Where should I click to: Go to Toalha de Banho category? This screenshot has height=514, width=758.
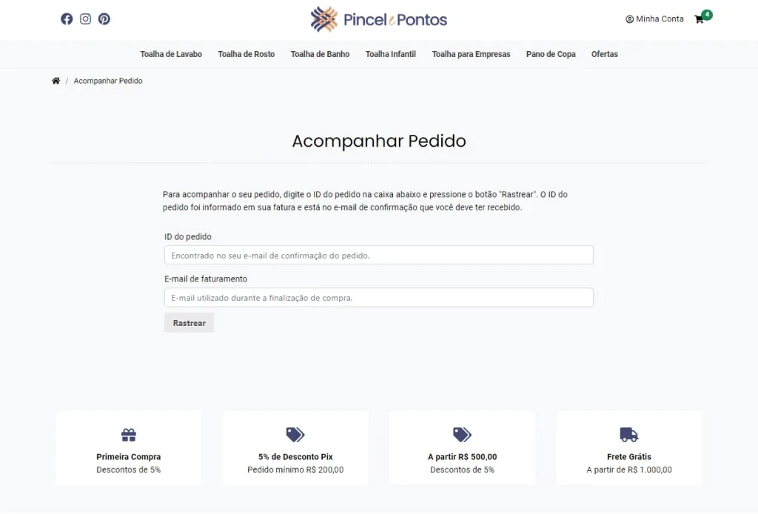(320, 54)
